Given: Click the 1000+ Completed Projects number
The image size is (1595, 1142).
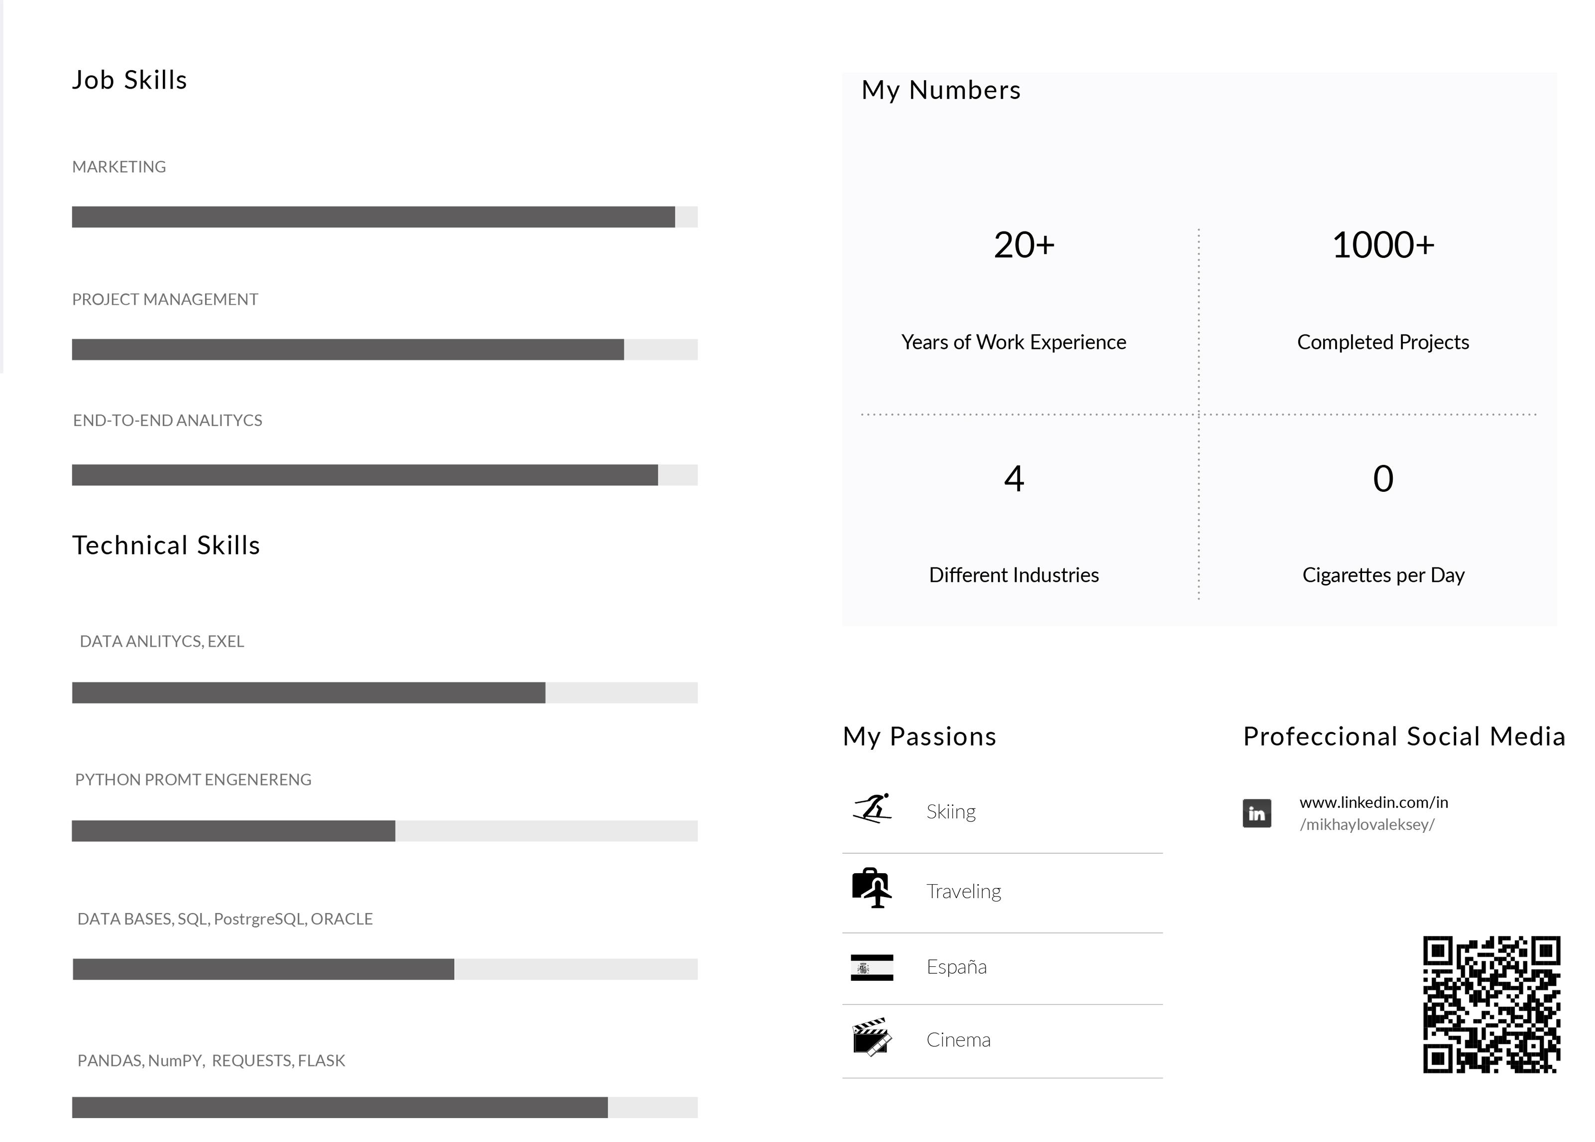Looking at the screenshot, I should tap(1382, 245).
